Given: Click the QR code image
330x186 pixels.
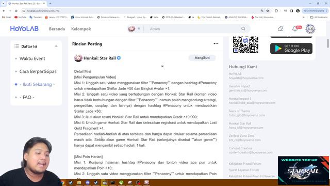Looking at the screenshot, I should tap(245, 45).
